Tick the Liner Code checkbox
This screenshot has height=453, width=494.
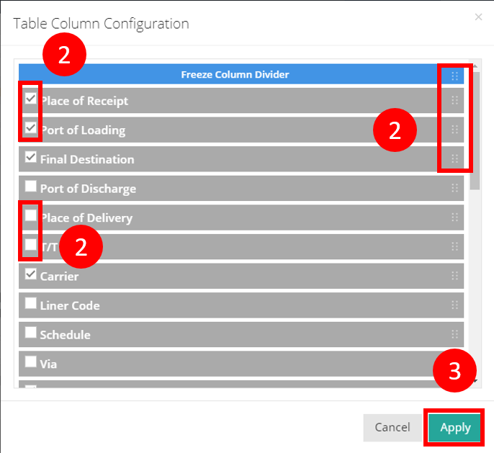pyautogui.click(x=31, y=303)
